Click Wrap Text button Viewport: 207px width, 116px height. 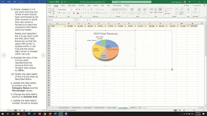pos(101,9)
